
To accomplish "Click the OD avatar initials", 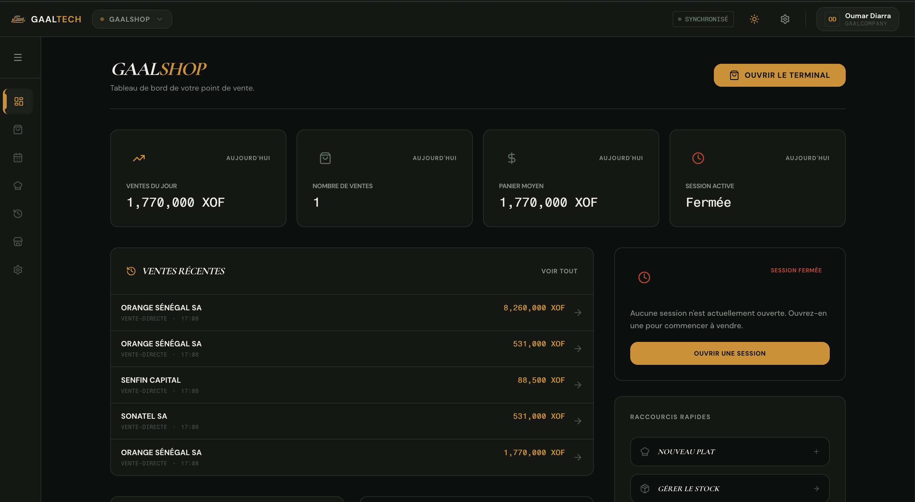I will pyautogui.click(x=832, y=19).
